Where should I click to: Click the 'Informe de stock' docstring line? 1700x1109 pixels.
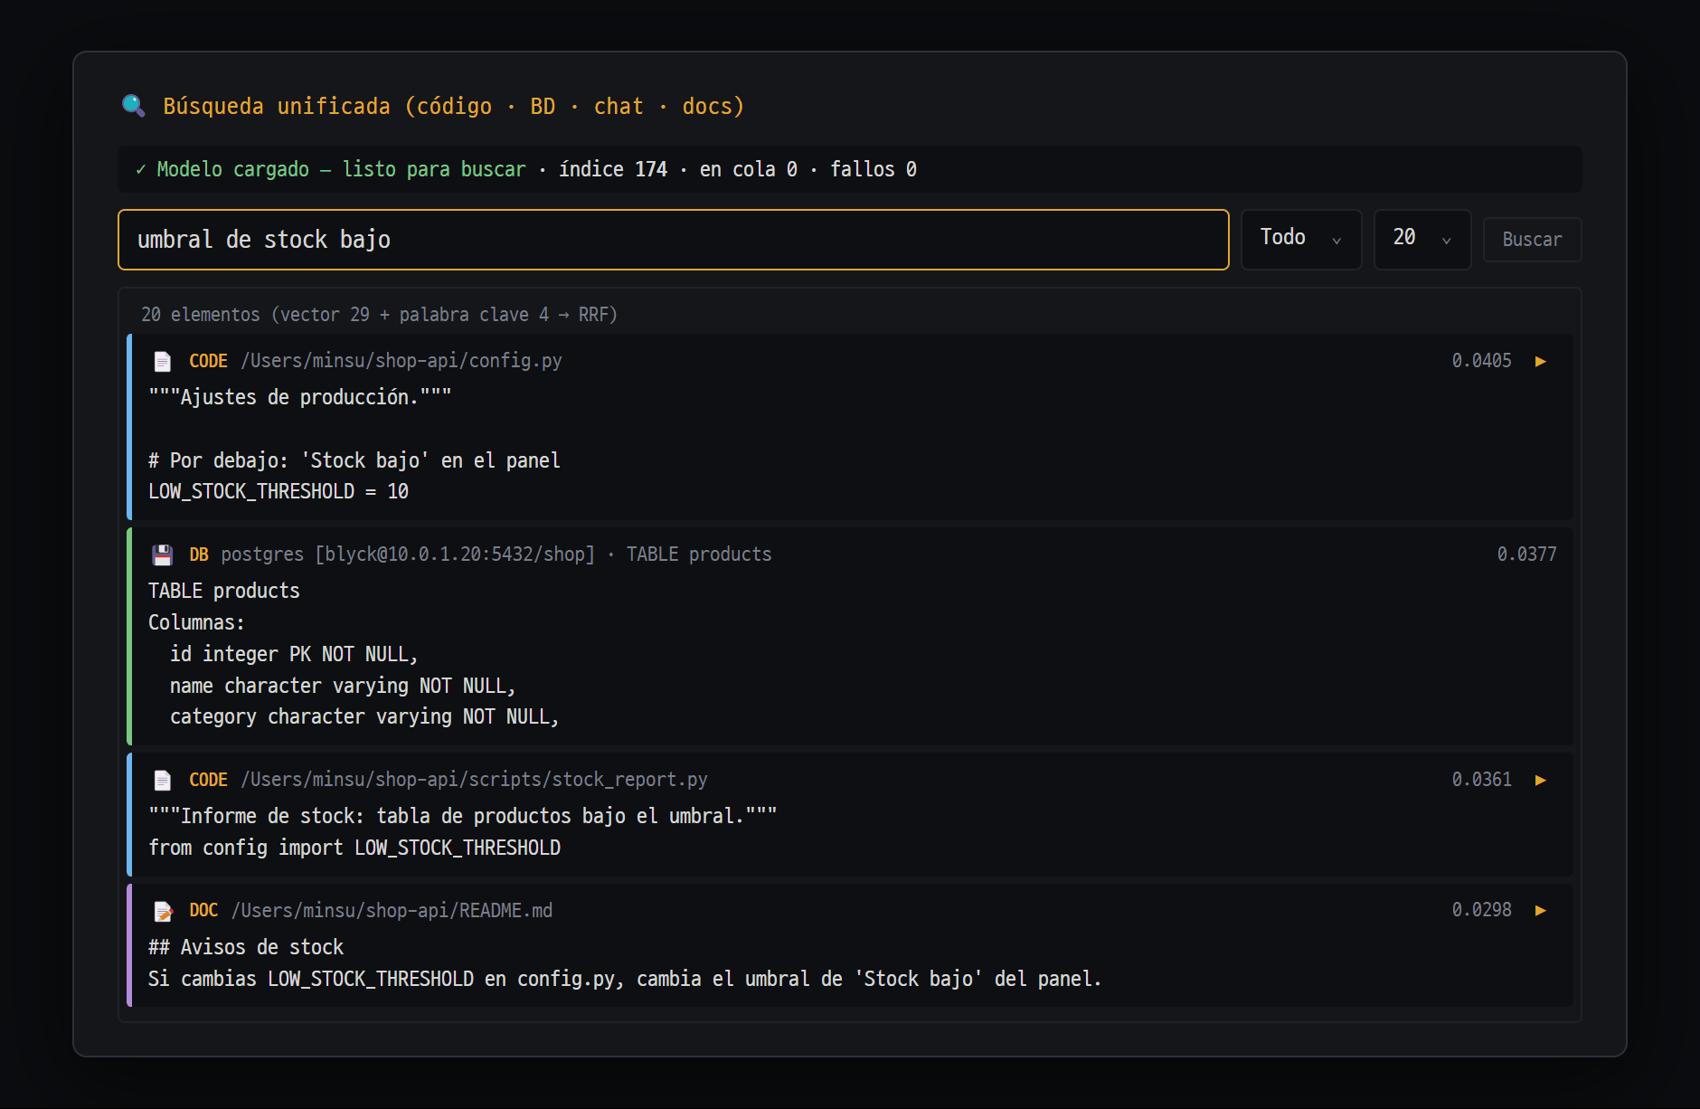463,816
